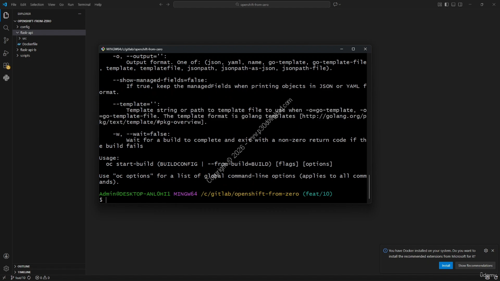500x281 pixels.
Task: Expand the config folder
Action: point(25,27)
